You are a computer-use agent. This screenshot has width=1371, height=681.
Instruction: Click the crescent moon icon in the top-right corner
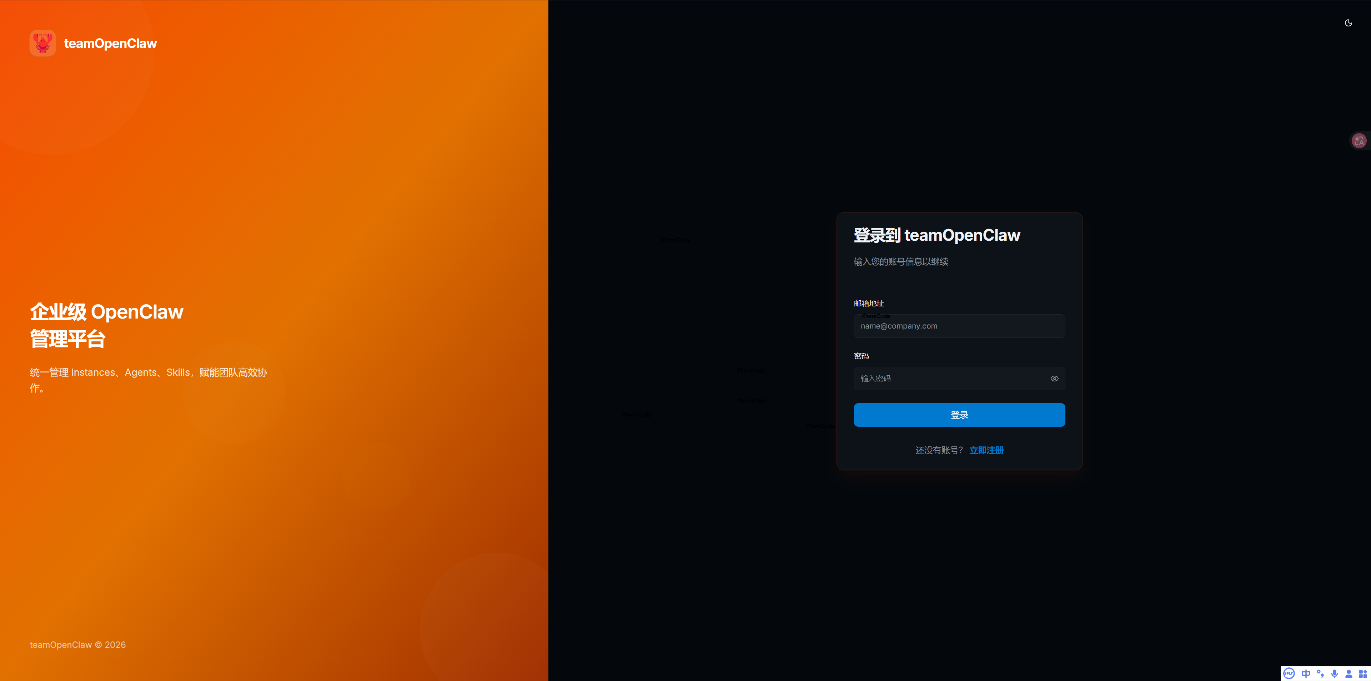[1348, 23]
